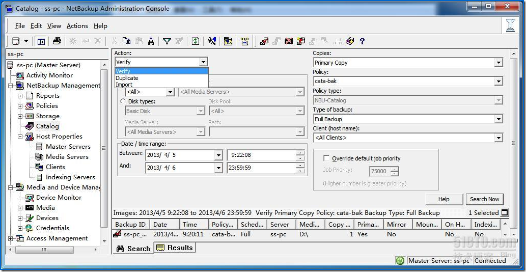Viewport: 526px width, 272px height.
Task: Select the Catalog tree node
Action: tap(47, 126)
